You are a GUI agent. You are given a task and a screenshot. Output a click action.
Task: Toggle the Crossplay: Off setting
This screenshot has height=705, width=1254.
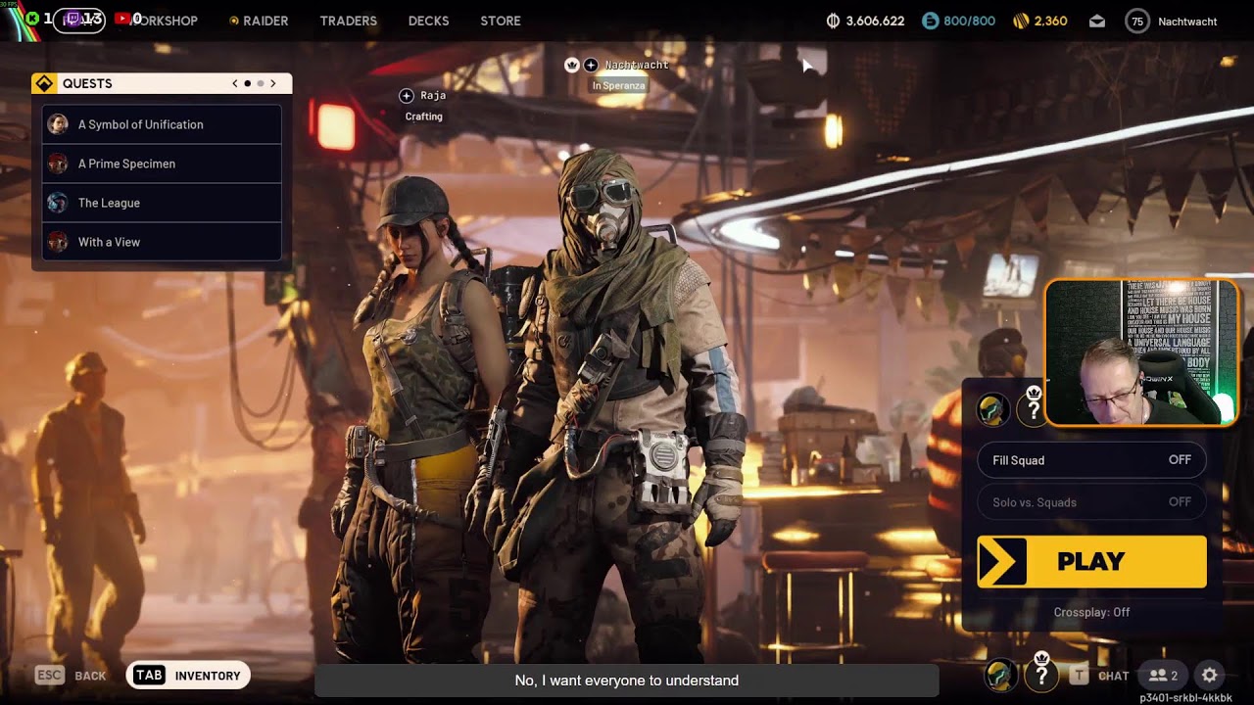(x=1091, y=612)
